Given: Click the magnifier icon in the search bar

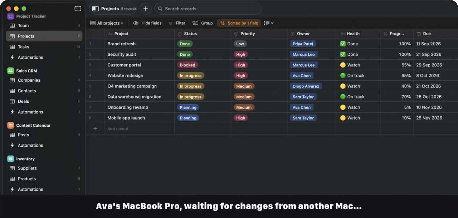Looking at the screenshot, I should tap(160, 9).
